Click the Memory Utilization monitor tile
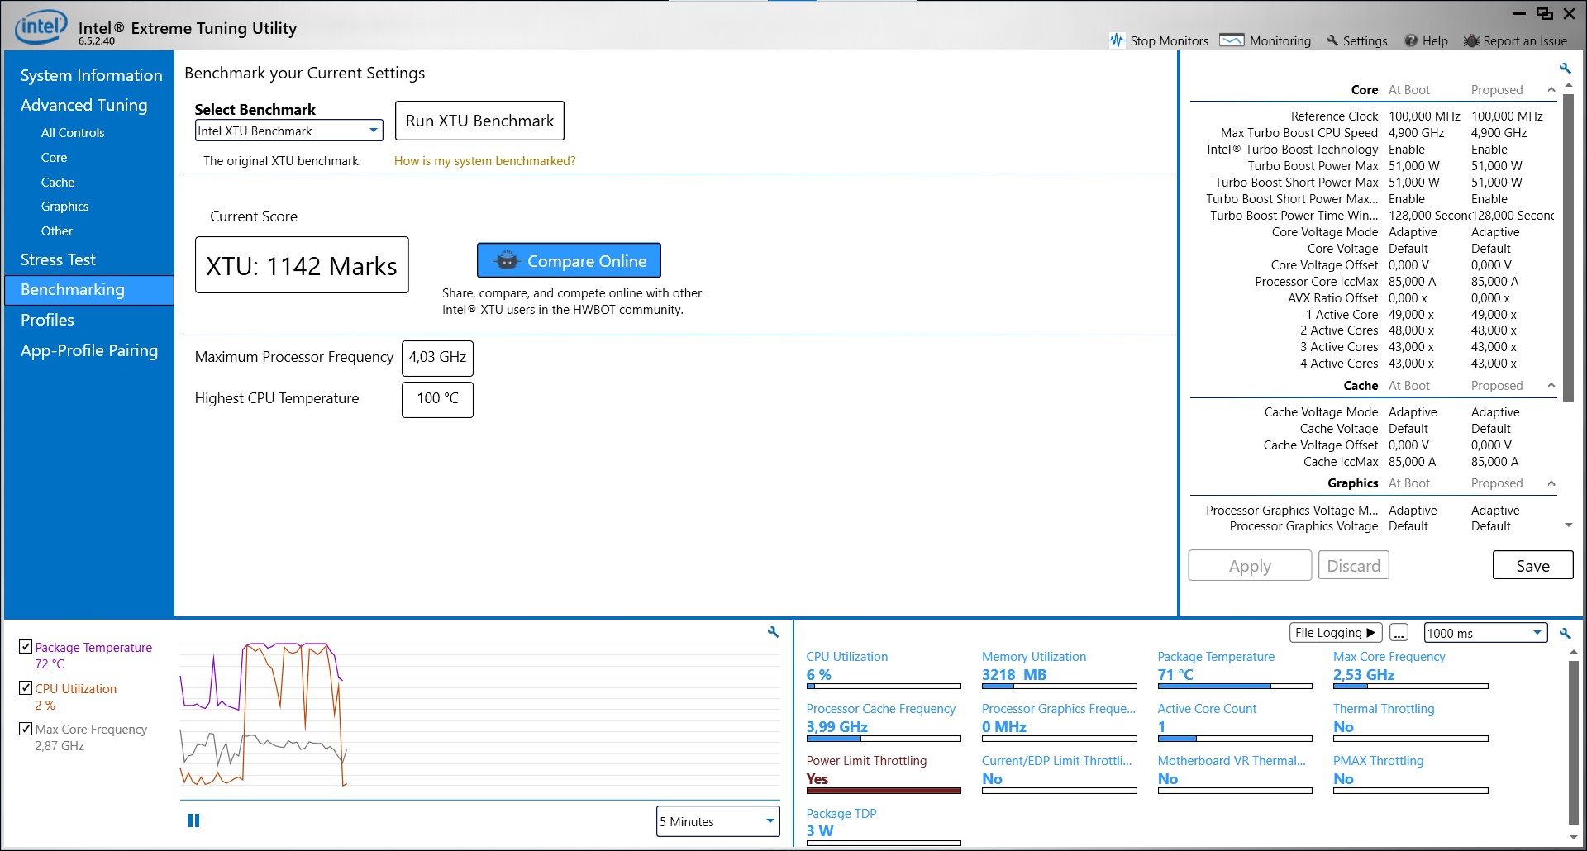The image size is (1587, 851). 1059,672
